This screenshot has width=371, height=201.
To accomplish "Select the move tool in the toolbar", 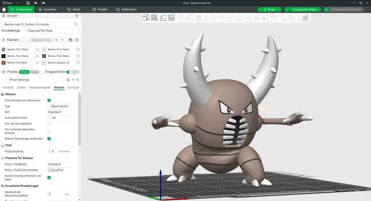I will coord(213,18).
